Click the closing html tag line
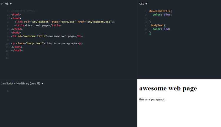The image size is (221, 127). (17, 51)
